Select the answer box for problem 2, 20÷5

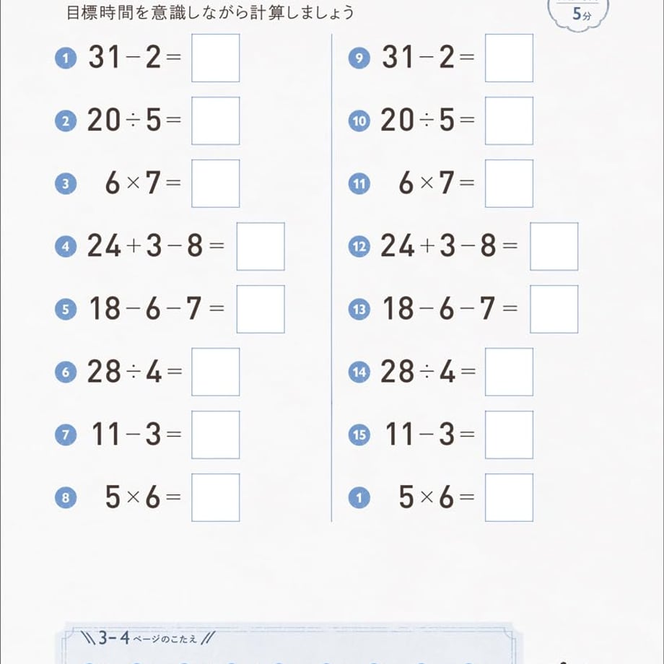pos(215,121)
